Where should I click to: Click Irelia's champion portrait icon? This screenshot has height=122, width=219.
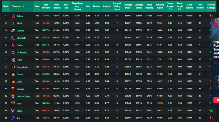tap(13, 110)
